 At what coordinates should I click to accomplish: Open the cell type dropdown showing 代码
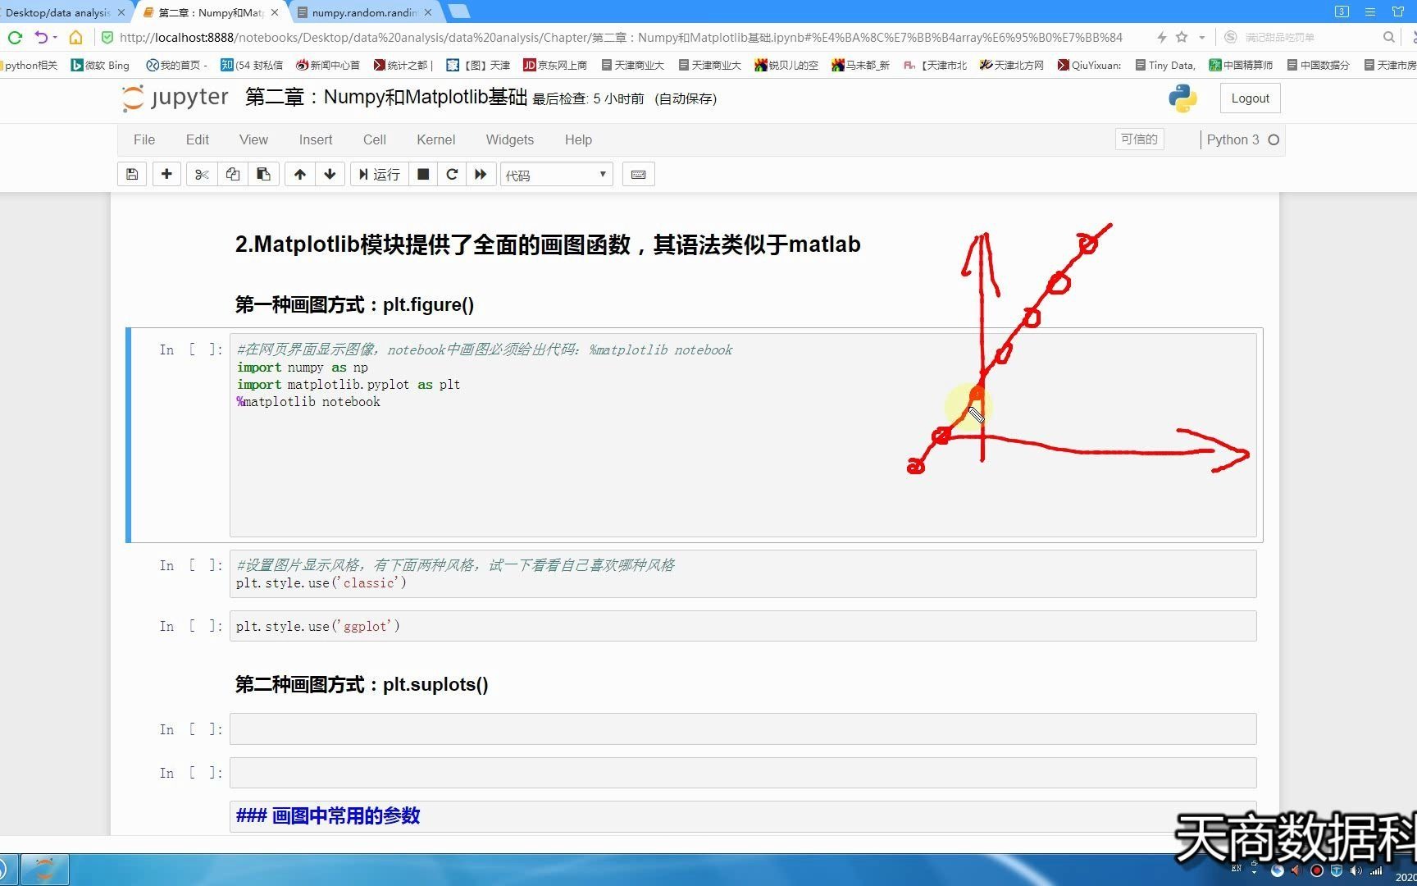click(x=556, y=174)
